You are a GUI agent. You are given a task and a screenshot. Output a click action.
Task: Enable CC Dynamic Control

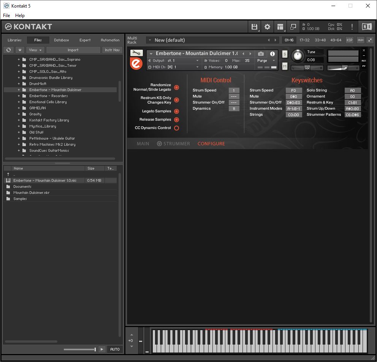coord(176,128)
